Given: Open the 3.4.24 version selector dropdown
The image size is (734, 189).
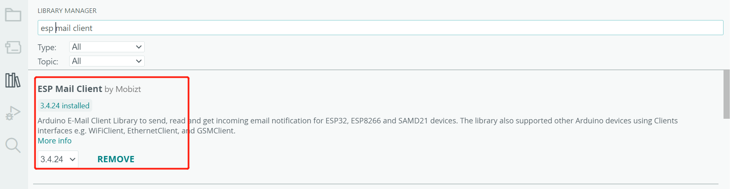Looking at the screenshot, I should [58, 159].
